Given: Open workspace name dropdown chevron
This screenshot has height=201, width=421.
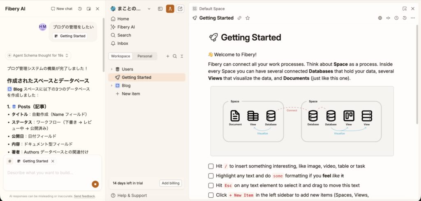Looking at the screenshot, I should [149, 9].
